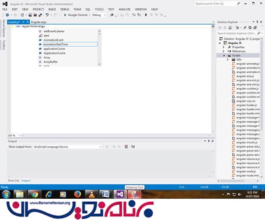Switch to the Error List tab
This screenshot has height=220, width=265.
tap(13, 181)
